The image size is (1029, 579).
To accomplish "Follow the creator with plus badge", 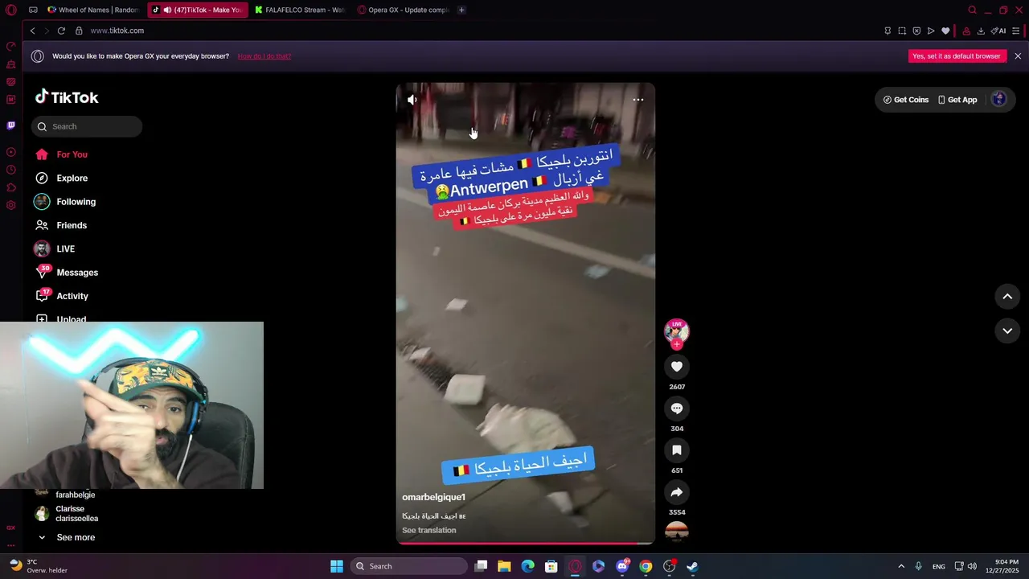I will (677, 344).
